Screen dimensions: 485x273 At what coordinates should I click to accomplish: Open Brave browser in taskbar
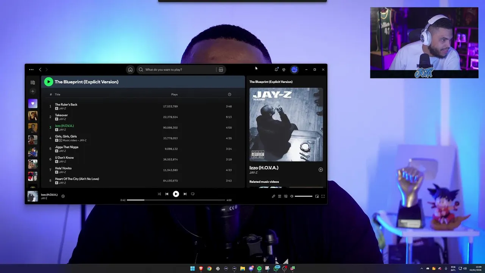point(201,268)
